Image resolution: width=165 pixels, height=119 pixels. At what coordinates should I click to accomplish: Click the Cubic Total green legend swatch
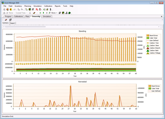pos(148,38)
